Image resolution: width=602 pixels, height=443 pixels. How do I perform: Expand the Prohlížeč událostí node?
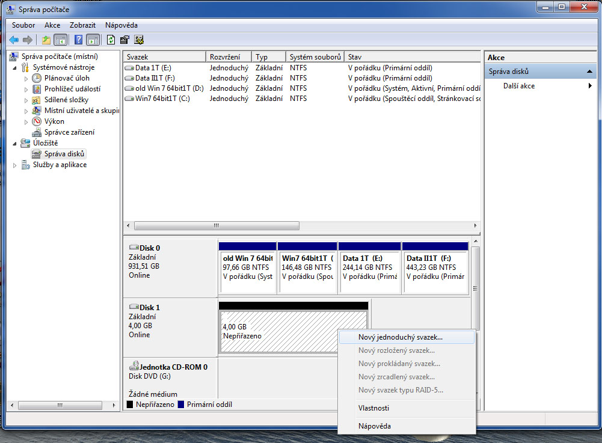[26, 90]
